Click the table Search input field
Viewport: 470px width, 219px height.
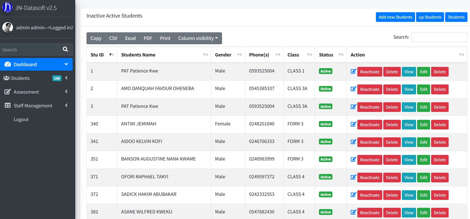[439, 37]
